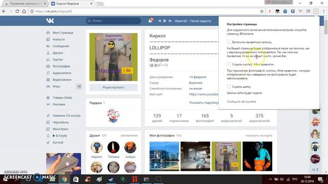This screenshot has width=328, height=184.
Task: Click the browser home icon
Action: click(24, 11)
